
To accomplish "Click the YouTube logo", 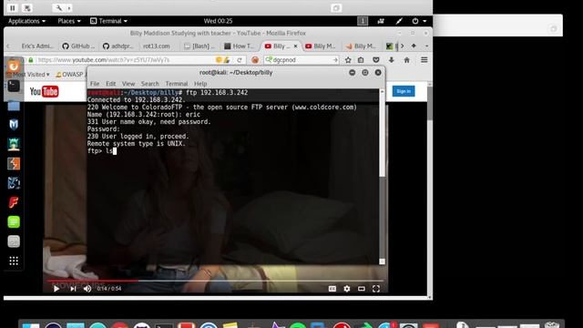I will tap(44, 91).
